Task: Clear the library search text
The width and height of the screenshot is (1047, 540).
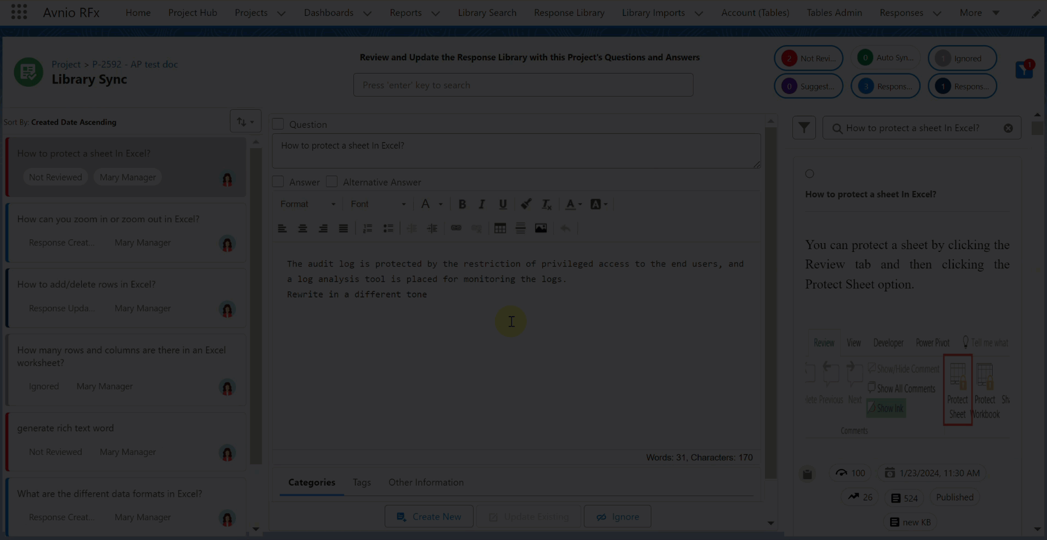Action: (x=1008, y=128)
